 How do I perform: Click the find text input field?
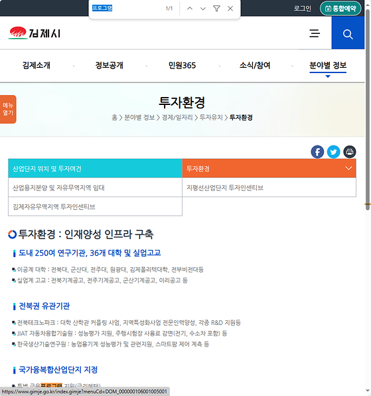point(126,9)
